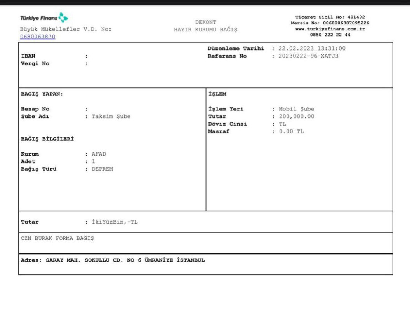Image resolution: width=410 pixels, height=311 pixels.
Task: Select the 'Mersis No: 0068006387095226' line
Action: (330, 23)
